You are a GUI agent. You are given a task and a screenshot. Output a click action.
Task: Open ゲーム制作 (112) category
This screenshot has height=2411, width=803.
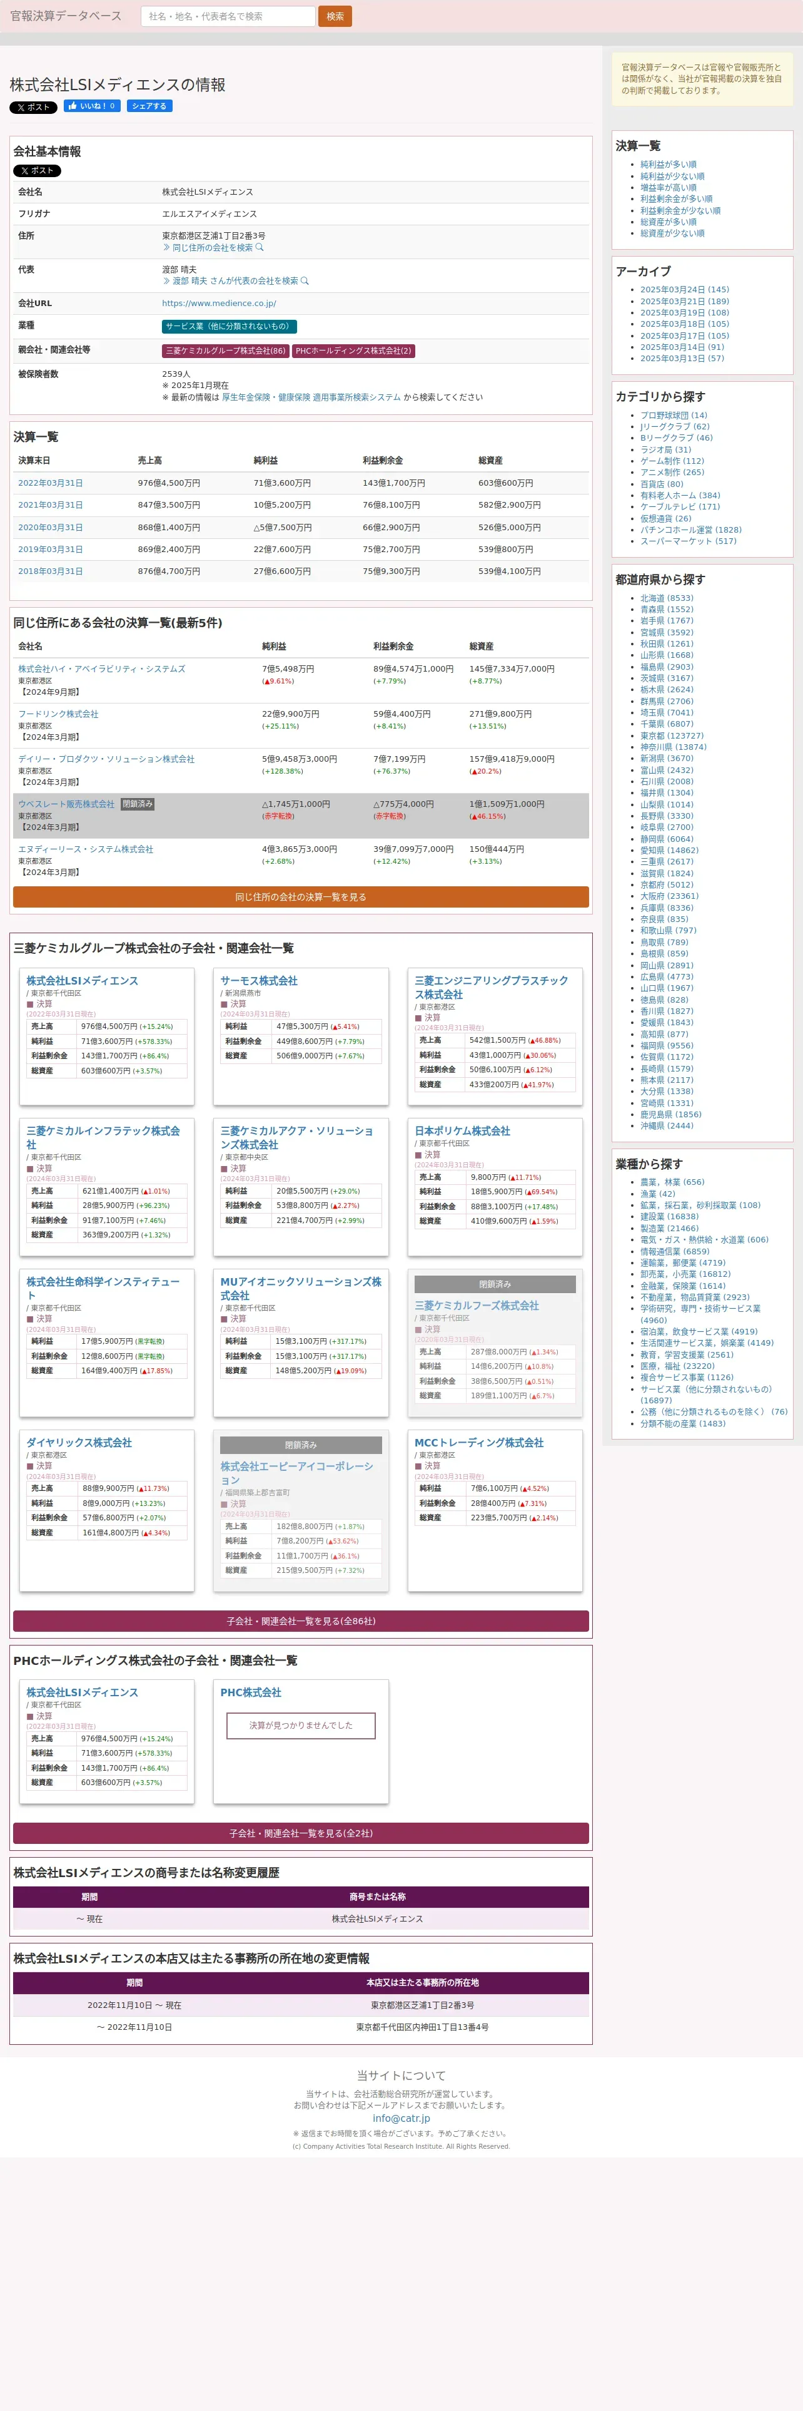672,461
